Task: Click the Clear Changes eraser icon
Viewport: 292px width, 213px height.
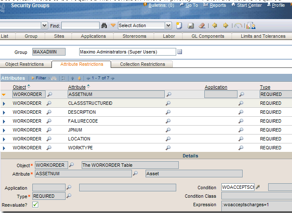Action: 202,25
